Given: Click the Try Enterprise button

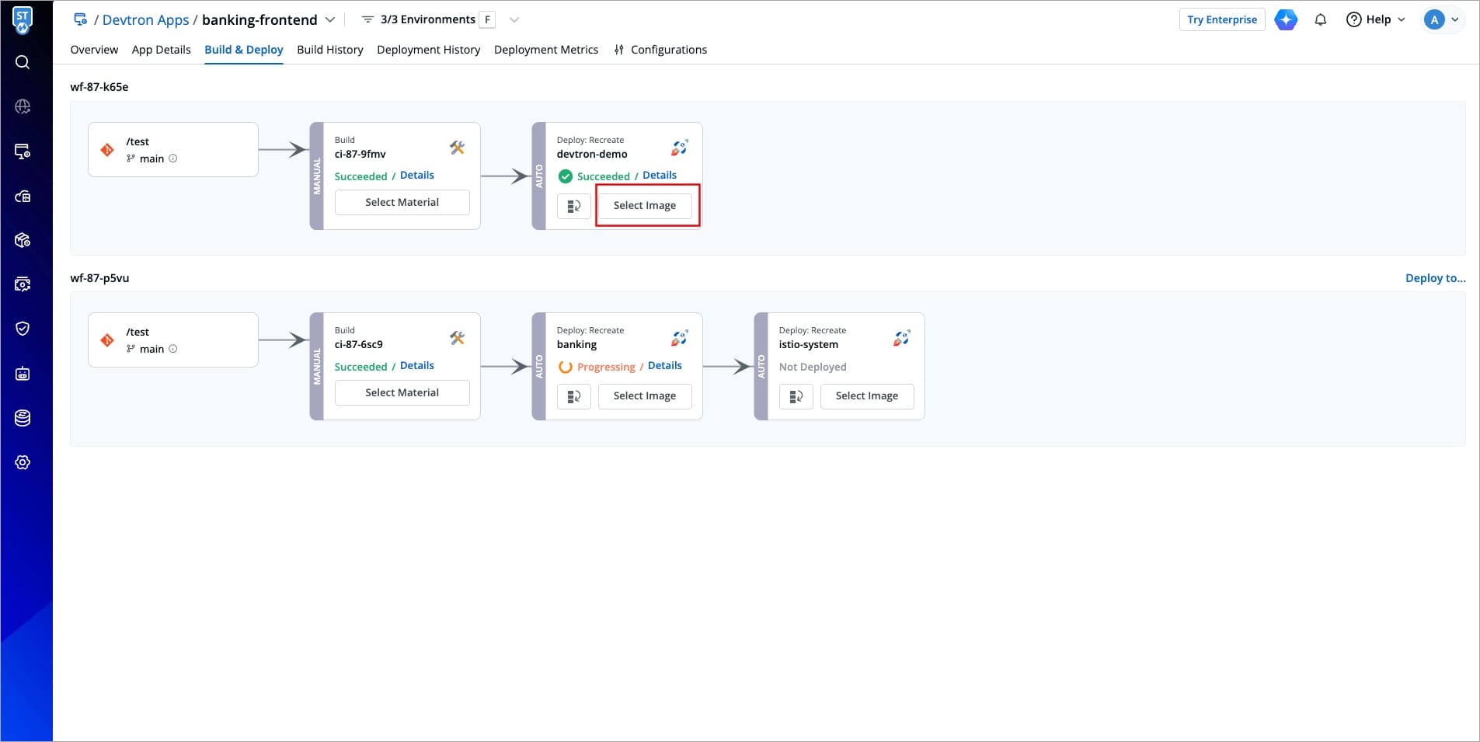Looking at the screenshot, I should [x=1221, y=19].
